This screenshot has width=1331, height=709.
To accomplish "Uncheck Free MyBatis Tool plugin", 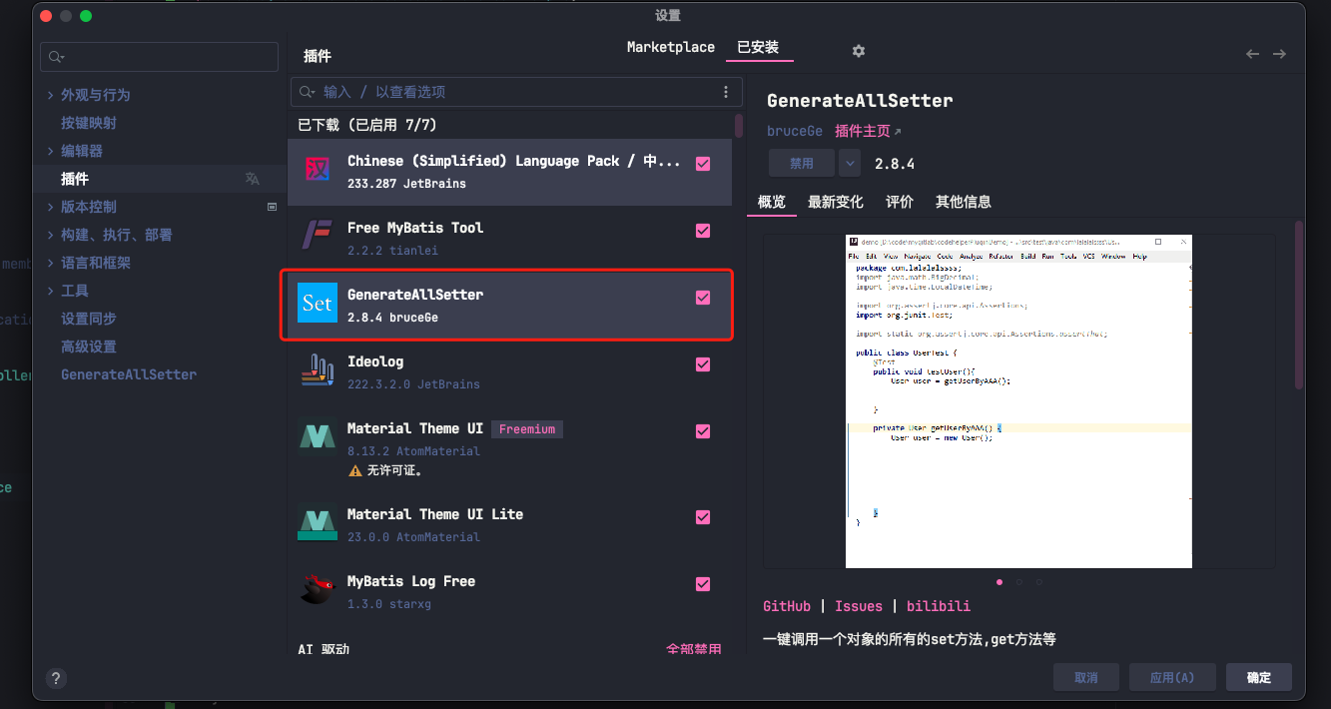I will [x=703, y=231].
